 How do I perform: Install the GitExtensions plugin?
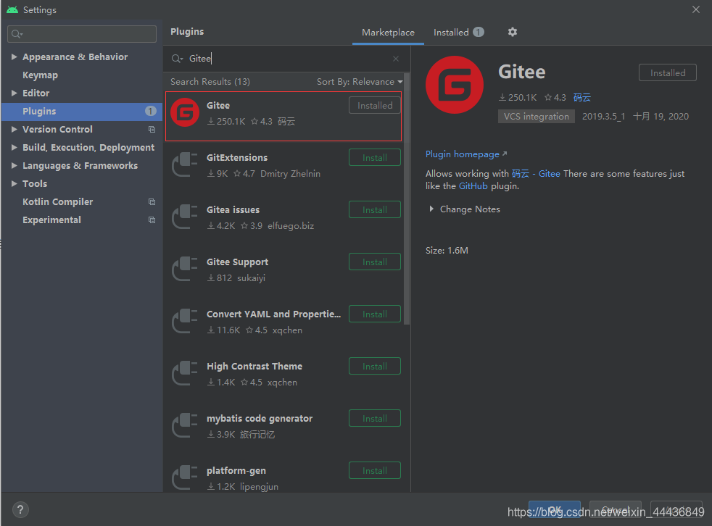375,157
